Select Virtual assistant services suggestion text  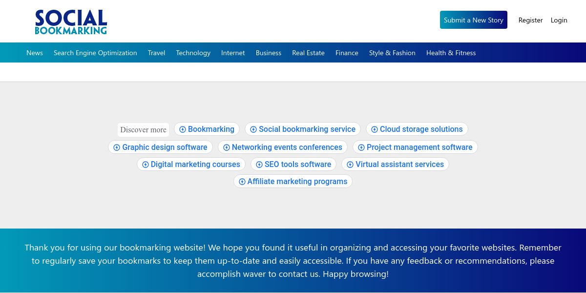click(x=400, y=165)
